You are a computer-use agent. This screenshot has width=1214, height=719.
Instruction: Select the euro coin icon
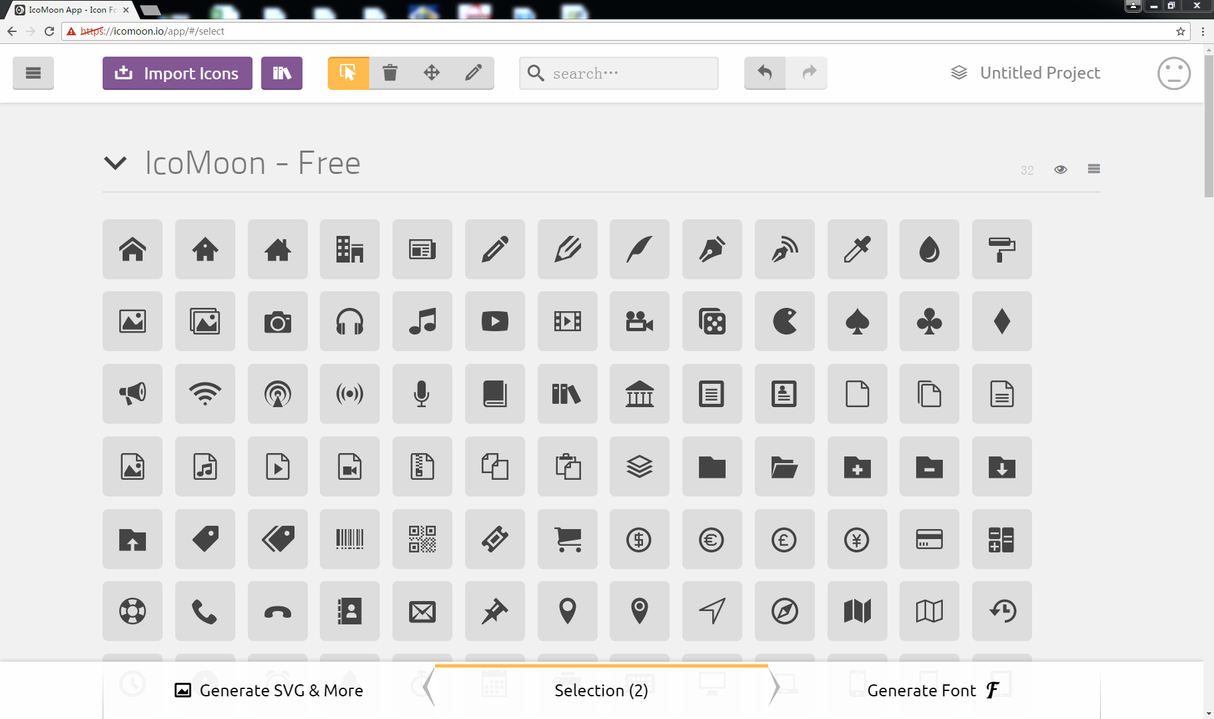(712, 539)
